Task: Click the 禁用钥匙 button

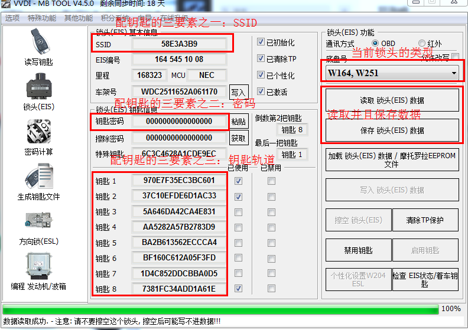Action: click(x=358, y=250)
